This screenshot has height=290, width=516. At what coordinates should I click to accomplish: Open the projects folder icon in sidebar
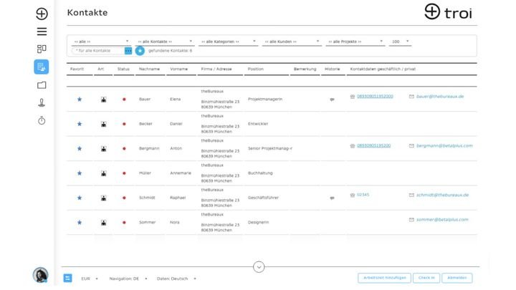pyautogui.click(x=42, y=85)
